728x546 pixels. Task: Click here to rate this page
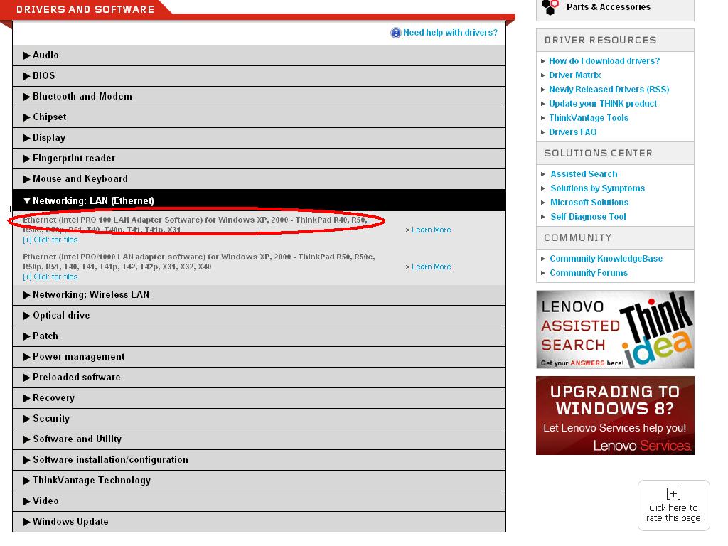point(674,505)
